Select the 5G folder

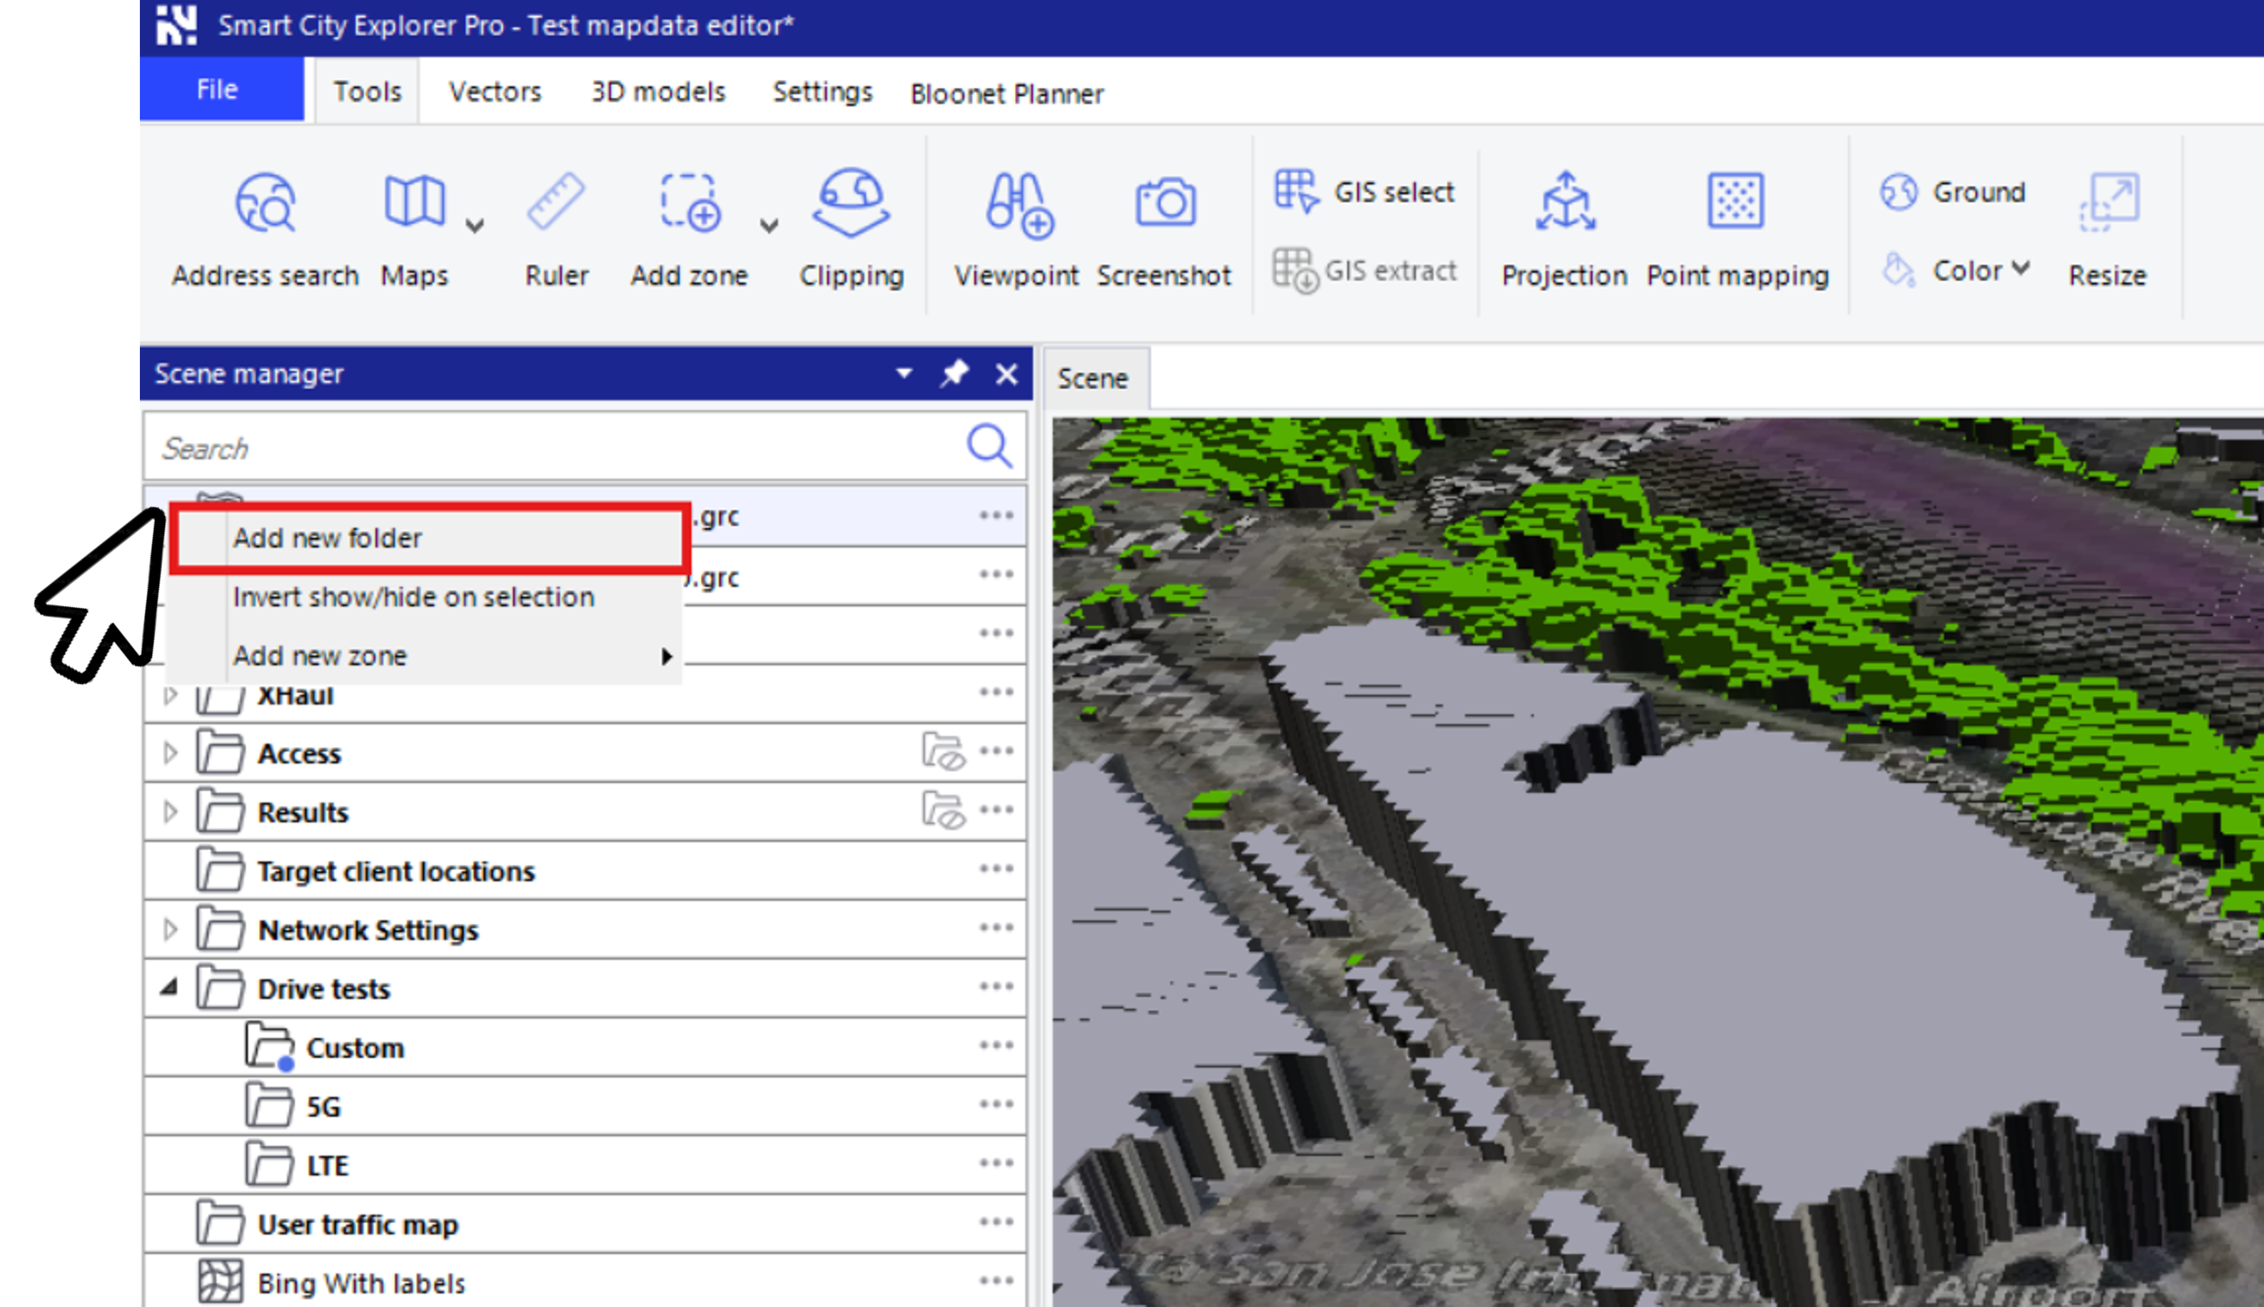(x=585, y=1106)
